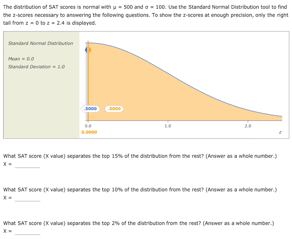
Task: Click the 0.0 axis tick label
Action: click(88, 125)
